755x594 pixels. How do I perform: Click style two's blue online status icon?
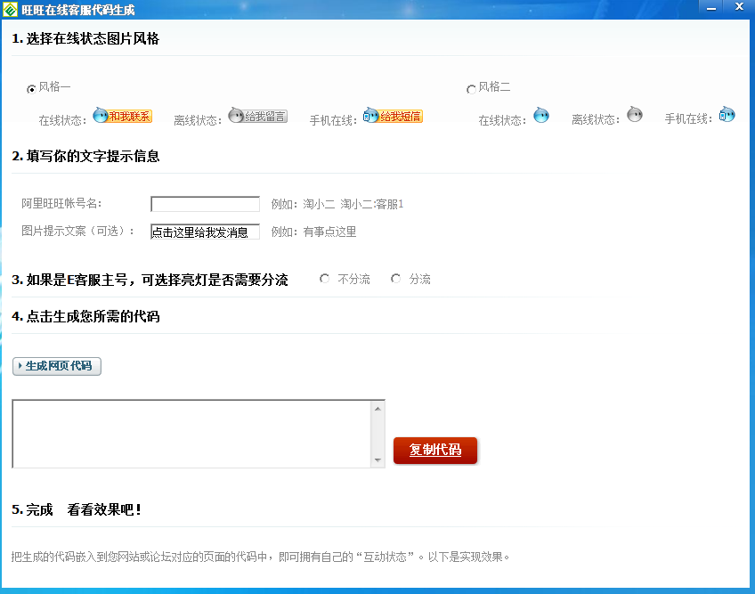541,115
